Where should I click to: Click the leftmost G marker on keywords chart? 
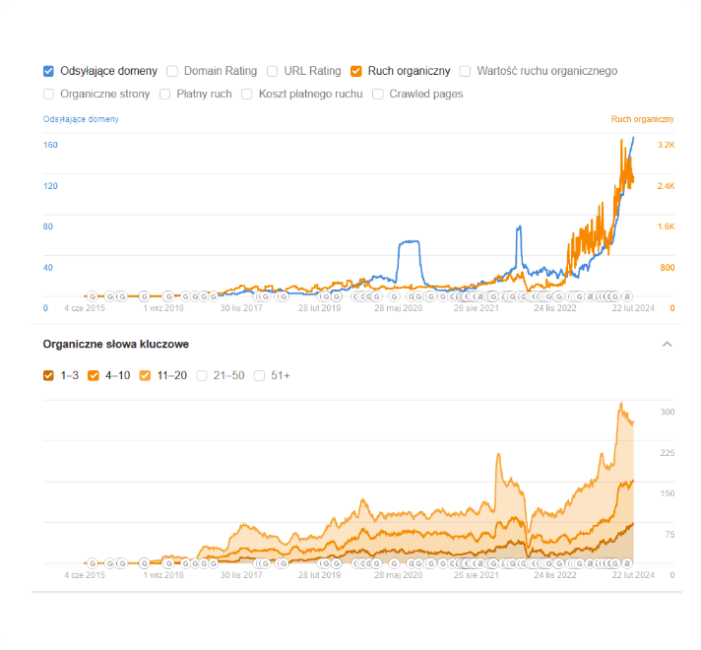pyautogui.click(x=93, y=563)
